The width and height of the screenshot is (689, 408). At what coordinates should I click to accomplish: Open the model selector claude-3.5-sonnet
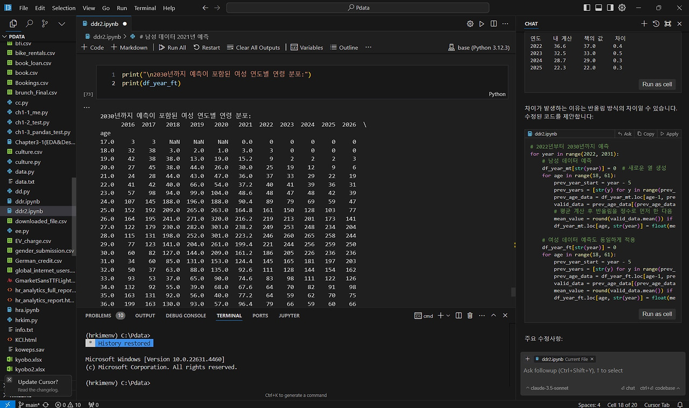546,388
